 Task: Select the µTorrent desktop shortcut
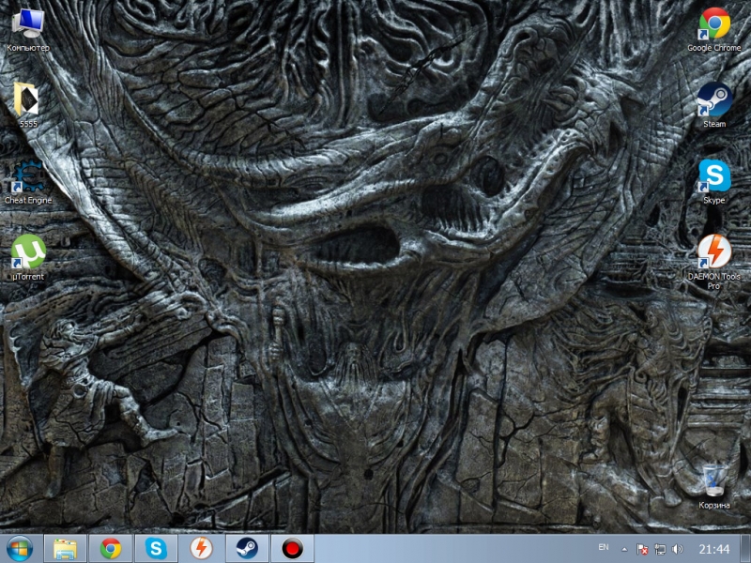click(x=28, y=257)
